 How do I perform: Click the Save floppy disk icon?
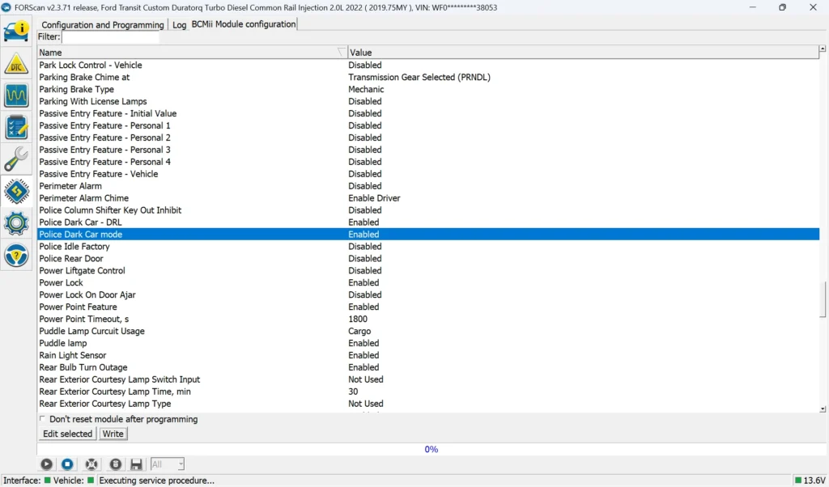pos(136,464)
